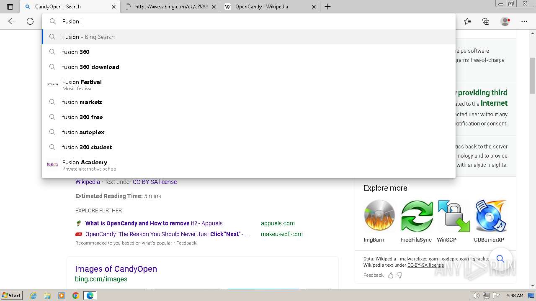Choose the fusion 360 suggestion
The width and height of the screenshot is (536, 301).
pos(249,52)
